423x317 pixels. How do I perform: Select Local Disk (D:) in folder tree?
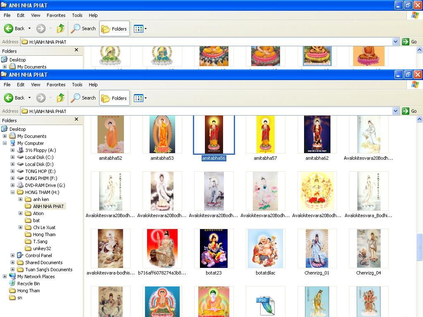coord(39,164)
